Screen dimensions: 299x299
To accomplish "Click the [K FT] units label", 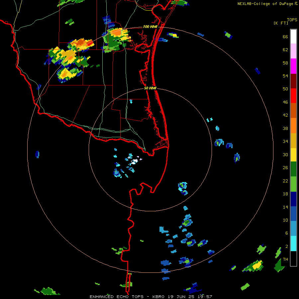I will (x=281, y=23).
